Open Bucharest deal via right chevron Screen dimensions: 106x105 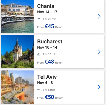click(x=99, y=52)
